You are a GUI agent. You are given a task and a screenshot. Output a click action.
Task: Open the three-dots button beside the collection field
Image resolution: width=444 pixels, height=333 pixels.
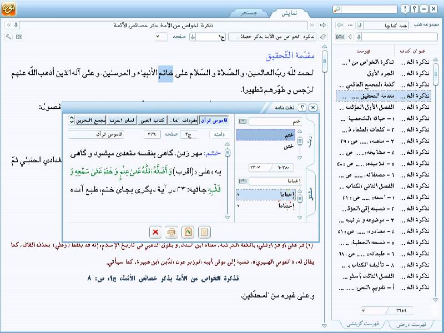click(350, 25)
